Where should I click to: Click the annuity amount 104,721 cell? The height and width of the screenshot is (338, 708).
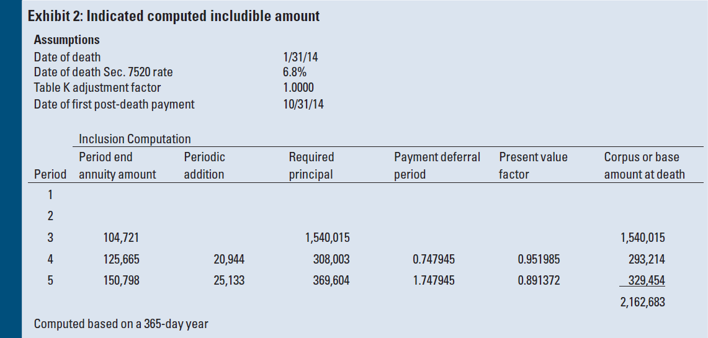(x=121, y=238)
